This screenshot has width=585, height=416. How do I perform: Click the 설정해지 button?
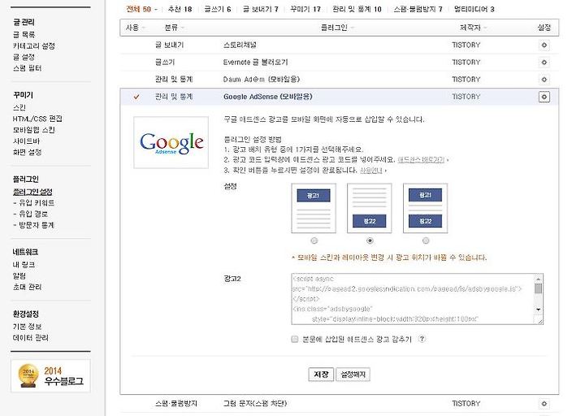coord(353,375)
